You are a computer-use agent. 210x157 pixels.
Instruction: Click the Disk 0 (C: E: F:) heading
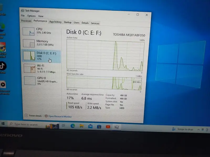coord(84,32)
